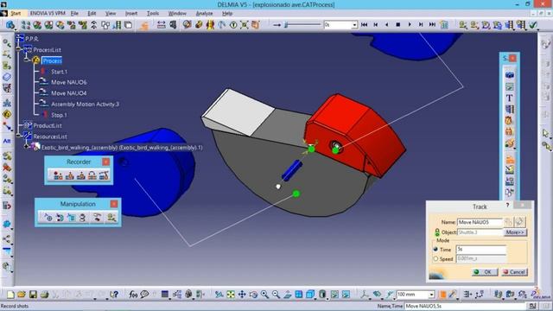The image size is (553, 311).
Task: Select Stop.1 in process tree
Action: click(x=59, y=115)
